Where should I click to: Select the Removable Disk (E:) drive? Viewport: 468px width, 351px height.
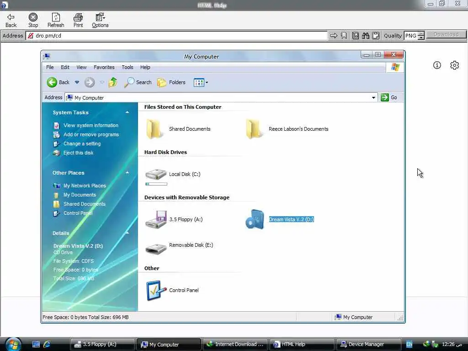[179, 248]
